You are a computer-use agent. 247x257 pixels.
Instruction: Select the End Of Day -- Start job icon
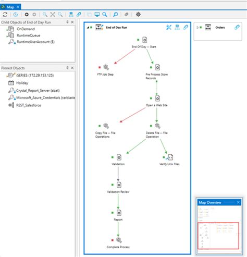(145, 40)
